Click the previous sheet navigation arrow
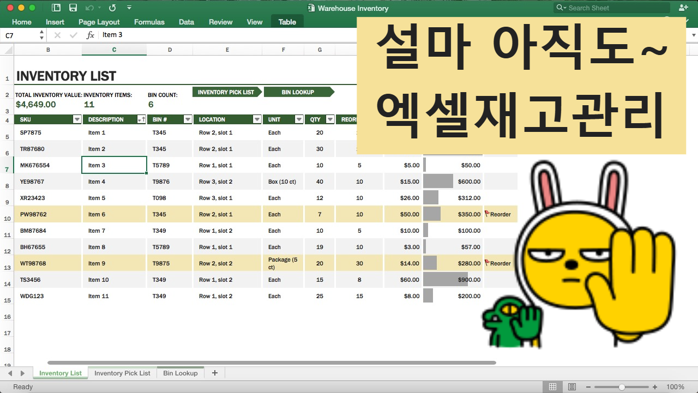Screen dimensions: 698x393 point(10,373)
